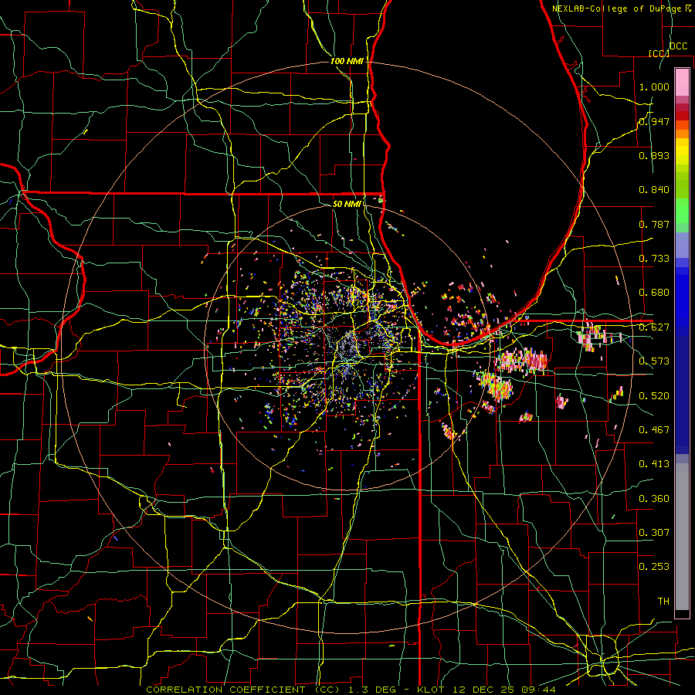Select the 0.893 legend value
695x695 pixels.
point(654,155)
